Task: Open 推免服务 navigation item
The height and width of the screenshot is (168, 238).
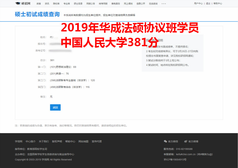Action: coord(116,4)
